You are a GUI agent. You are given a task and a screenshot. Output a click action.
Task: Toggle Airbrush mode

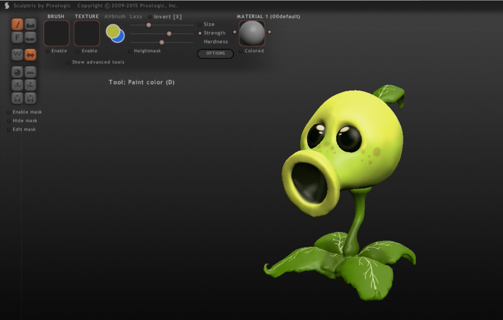(115, 17)
